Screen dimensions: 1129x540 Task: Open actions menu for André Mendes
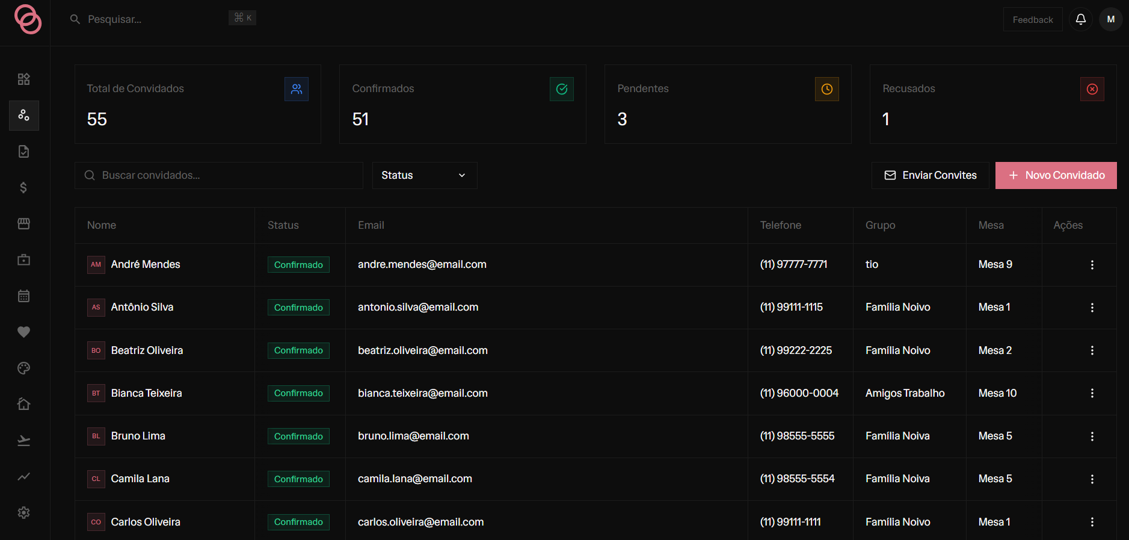(1092, 265)
